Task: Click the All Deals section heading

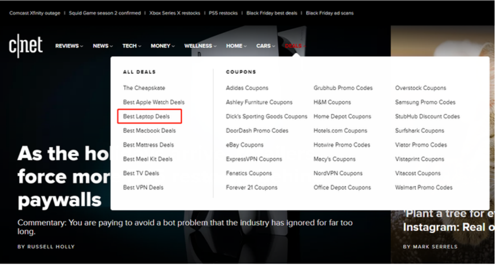Action: point(139,72)
